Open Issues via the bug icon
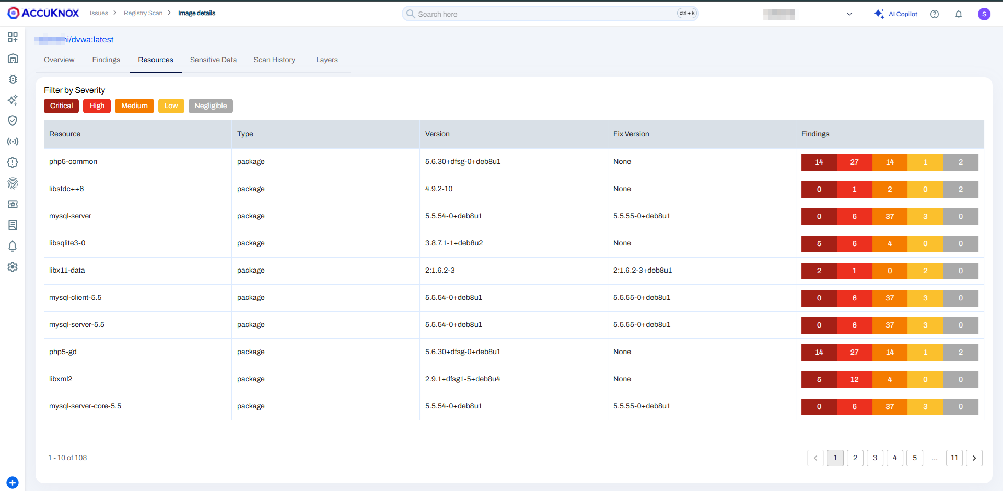Image resolution: width=1003 pixels, height=491 pixels. (13, 79)
